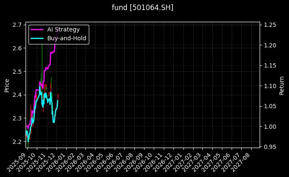Click the 2.6 price tick label

pyautogui.click(x=17, y=48)
